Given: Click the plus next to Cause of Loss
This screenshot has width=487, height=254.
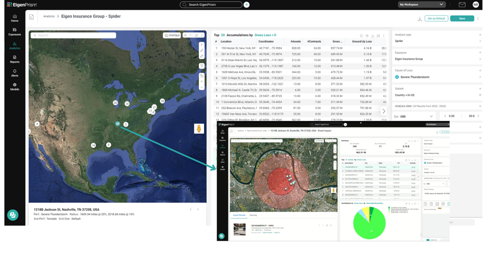Looking at the screenshot, I should pyautogui.click(x=480, y=70).
